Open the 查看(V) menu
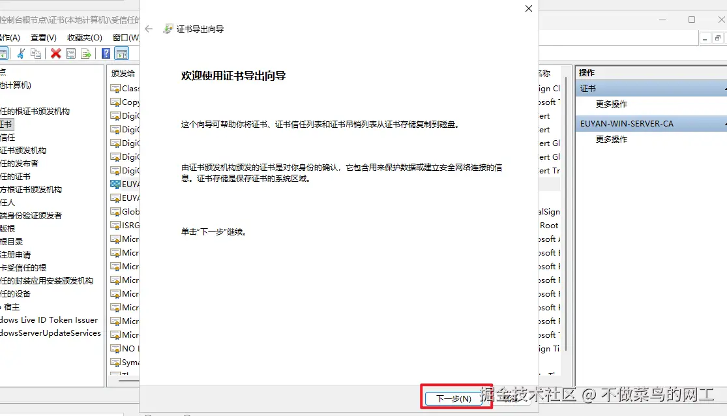The height and width of the screenshot is (416, 727). click(44, 38)
